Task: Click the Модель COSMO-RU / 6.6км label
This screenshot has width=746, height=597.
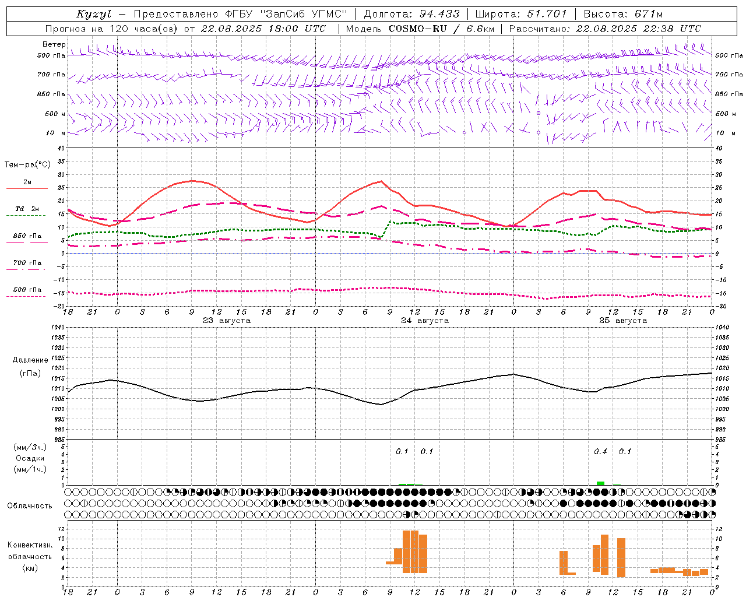Action: coord(420,29)
